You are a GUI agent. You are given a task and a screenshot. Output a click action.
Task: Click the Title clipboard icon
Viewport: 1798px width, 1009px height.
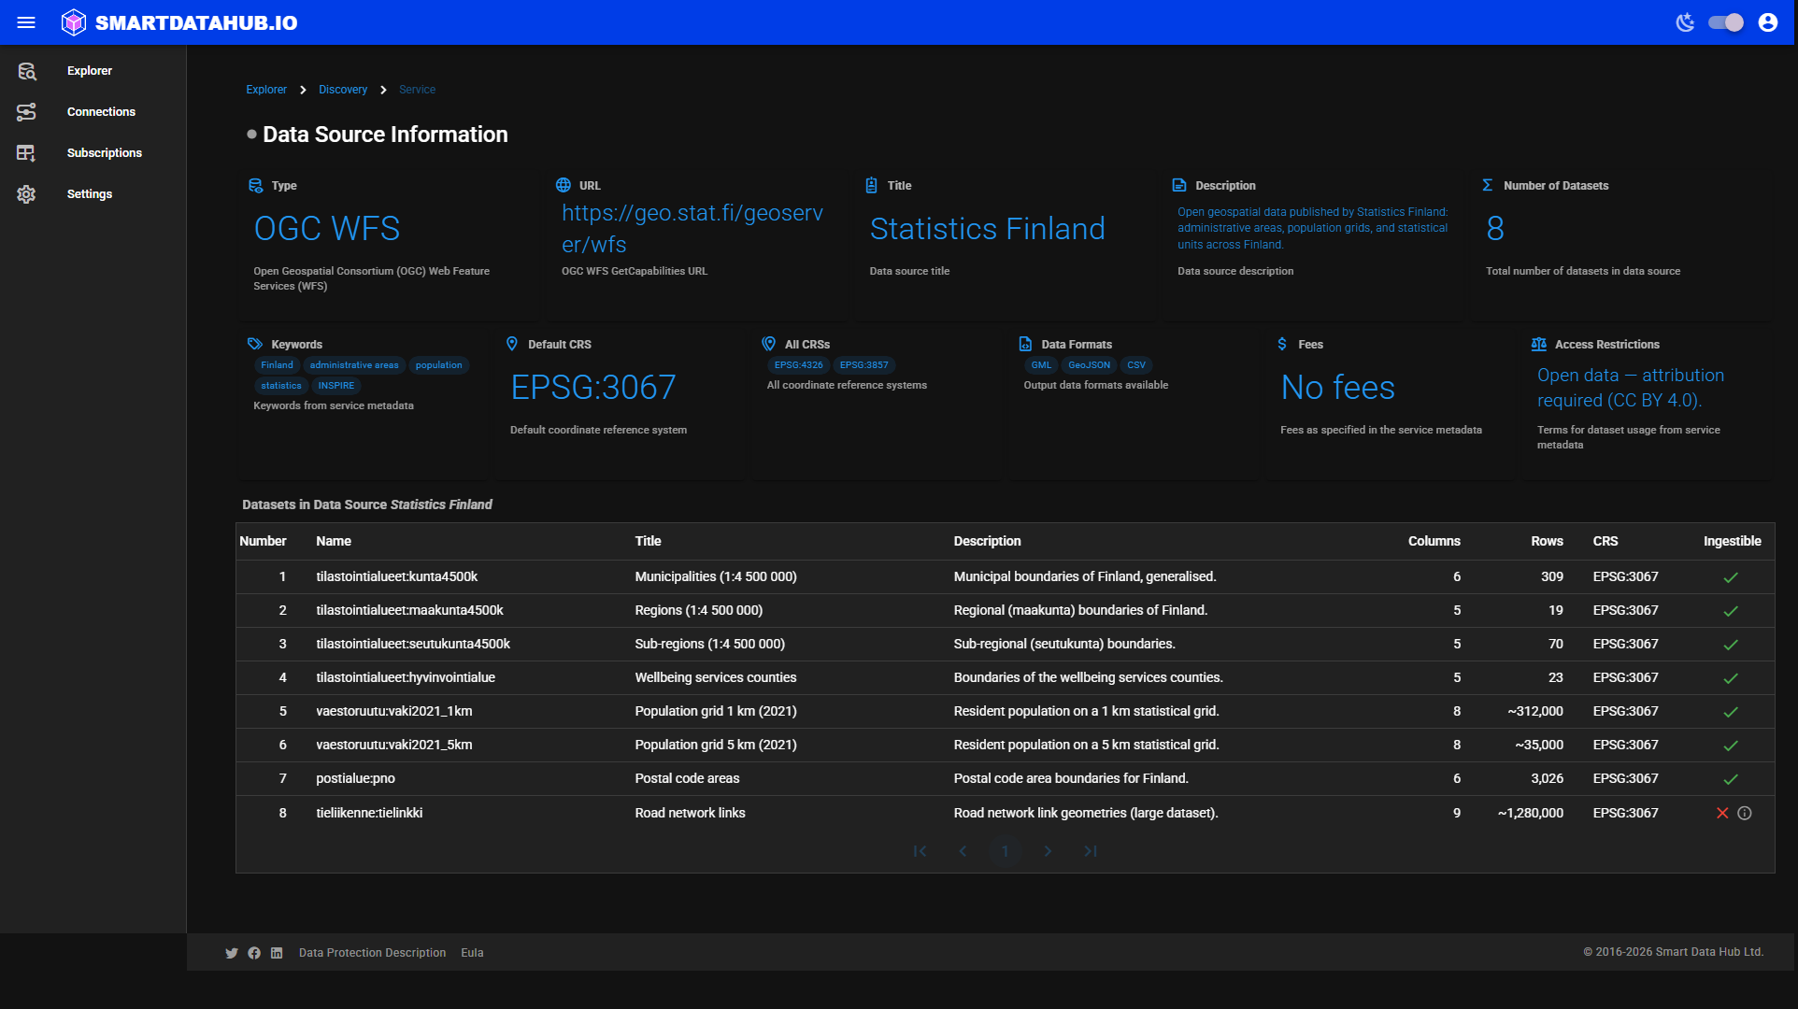[x=871, y=185]
